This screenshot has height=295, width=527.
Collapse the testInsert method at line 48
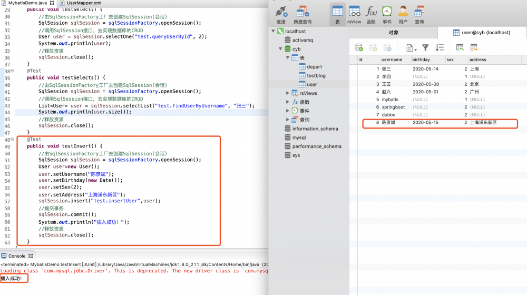click(13, 139)
